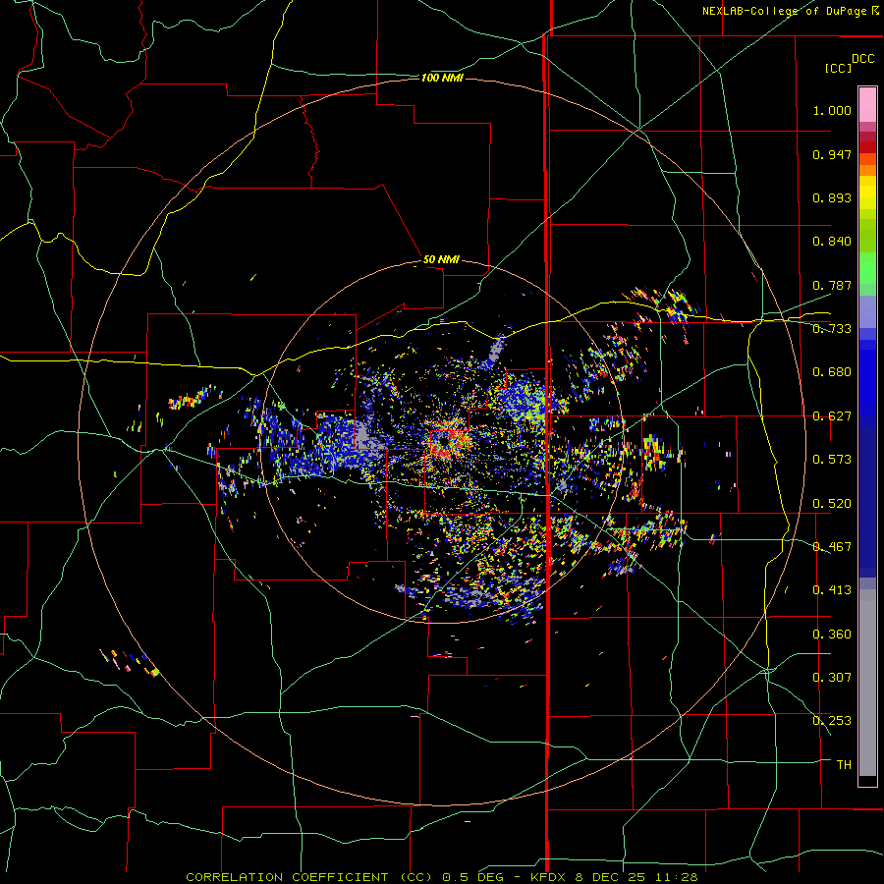Click the 0.627 legend value

click(832, 416)
